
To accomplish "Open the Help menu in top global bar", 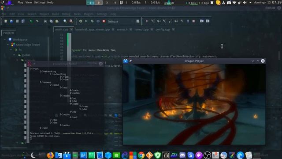I will coord(50,3).
